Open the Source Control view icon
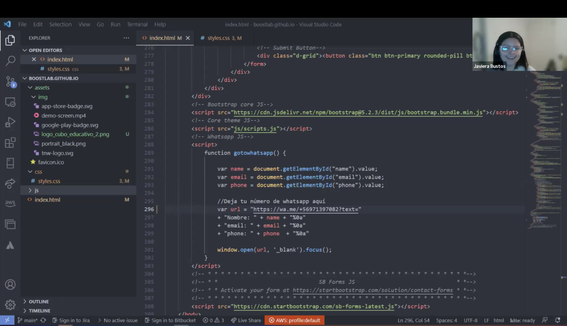Screen dimensions: 567x326 tap(10, 82)
